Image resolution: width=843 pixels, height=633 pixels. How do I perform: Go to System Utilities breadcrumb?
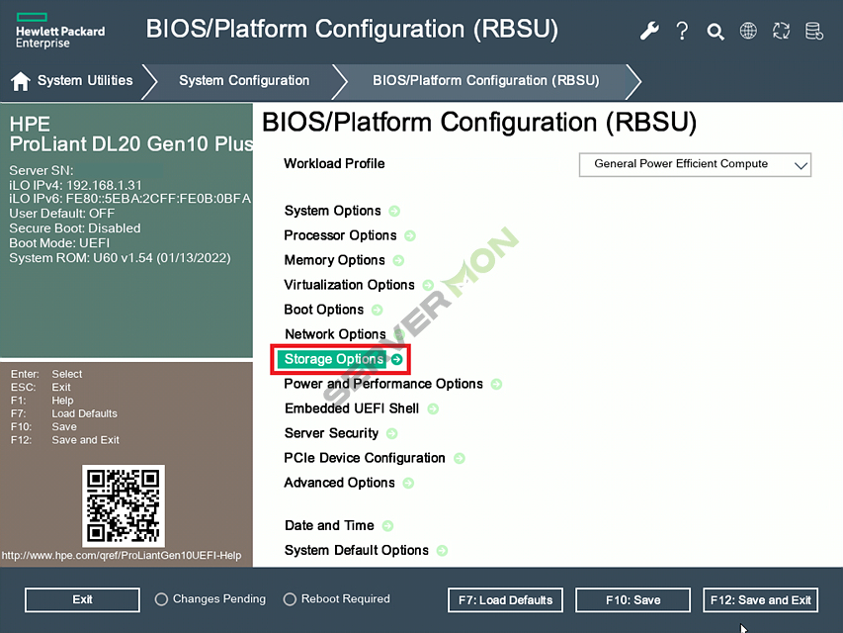pos(85,81)
